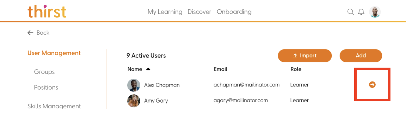Click Amy Gary's profile photo
The width and height of the screenshot is (406, 113).
[134, 101]
